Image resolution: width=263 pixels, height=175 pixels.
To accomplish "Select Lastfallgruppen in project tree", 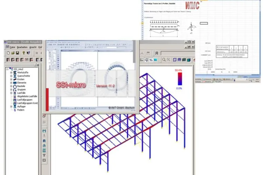I will click(25, 100).
